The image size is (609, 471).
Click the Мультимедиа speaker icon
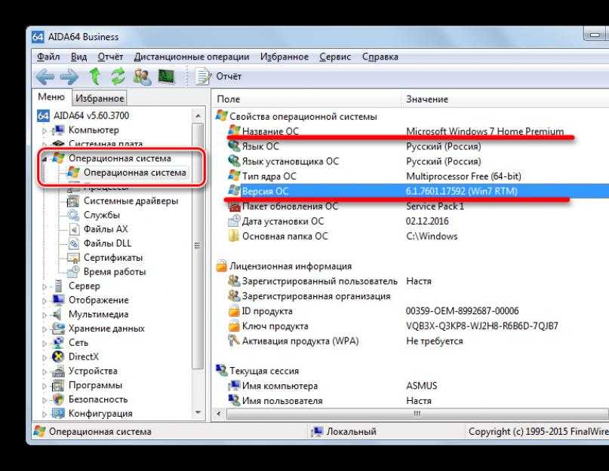[x=58, y=314]
